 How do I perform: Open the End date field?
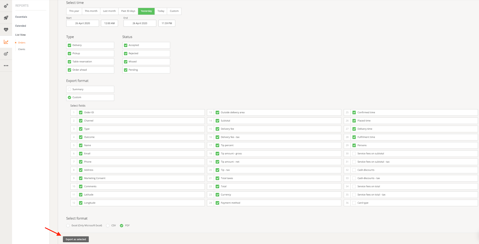pyautogui.click(x=140, y=23)
